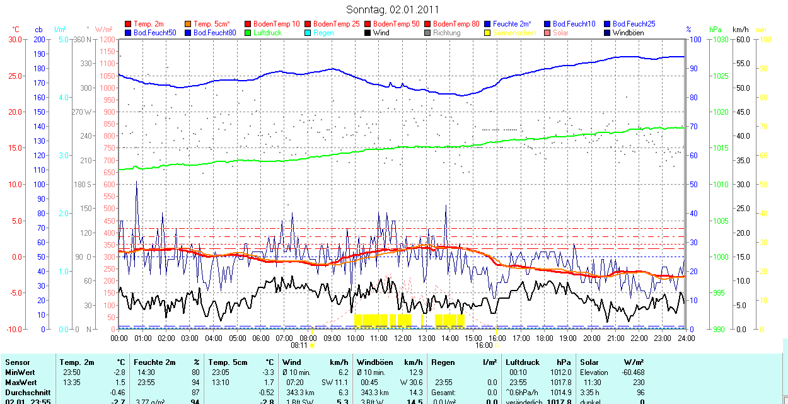
Task: Select the dark blue Windböen legend marker
Action: pos(608,33)
